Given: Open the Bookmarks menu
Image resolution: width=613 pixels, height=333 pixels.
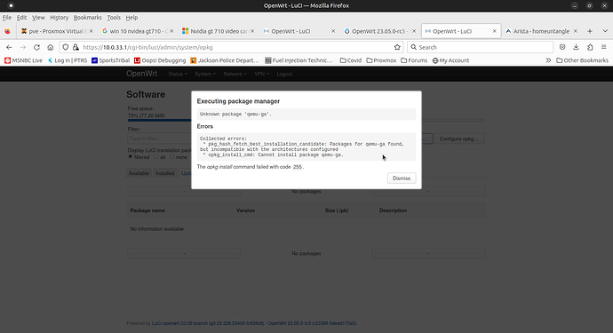Looking at the screenshot, I should click(x=88, y=18).
